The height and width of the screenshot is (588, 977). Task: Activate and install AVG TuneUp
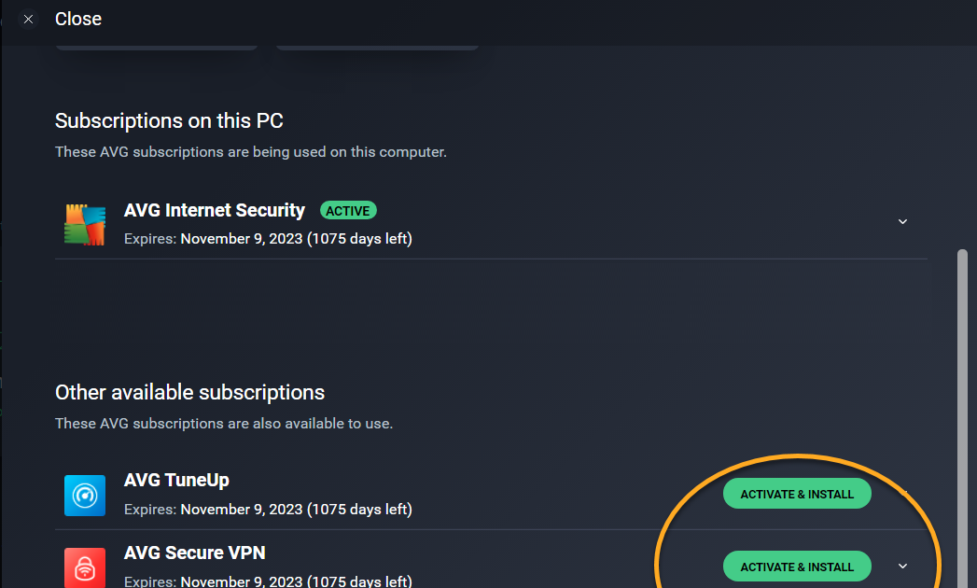(x=797, y=495)
